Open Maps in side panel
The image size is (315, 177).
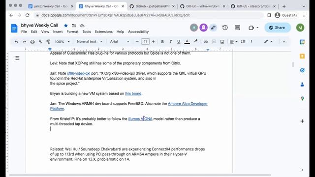pyautogui.click(x=302, y=98)
